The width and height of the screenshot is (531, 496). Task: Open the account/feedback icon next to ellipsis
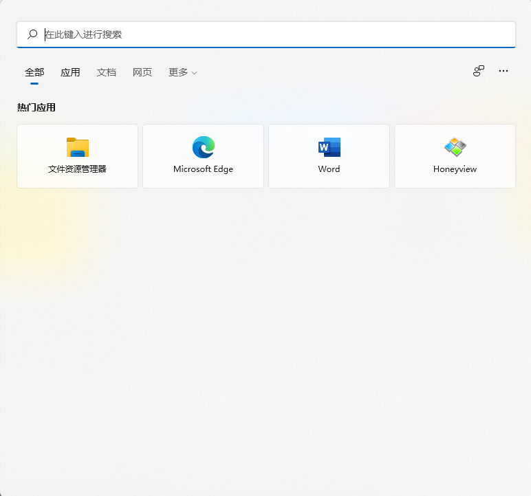pyautogui.click(x=479, y=71)
